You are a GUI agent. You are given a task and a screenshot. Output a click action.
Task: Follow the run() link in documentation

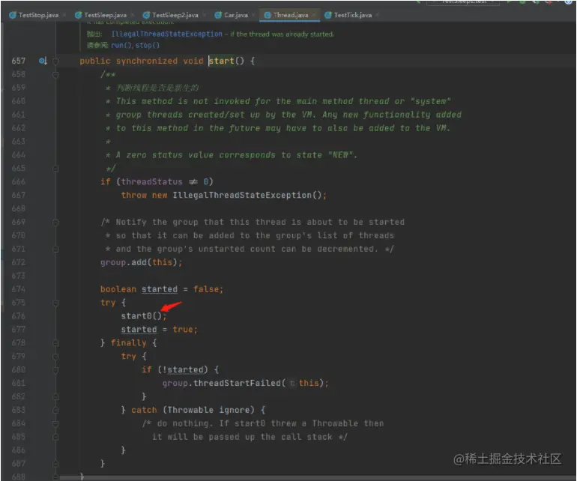[121, 45]
